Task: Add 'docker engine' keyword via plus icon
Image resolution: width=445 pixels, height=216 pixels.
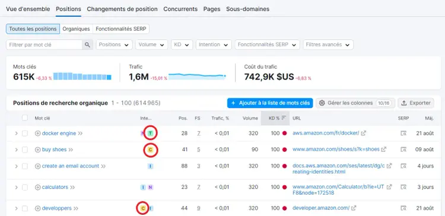Action: [38, 134]
